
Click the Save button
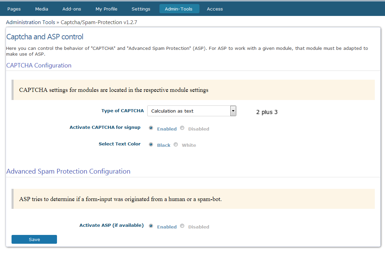coord(34,239)
